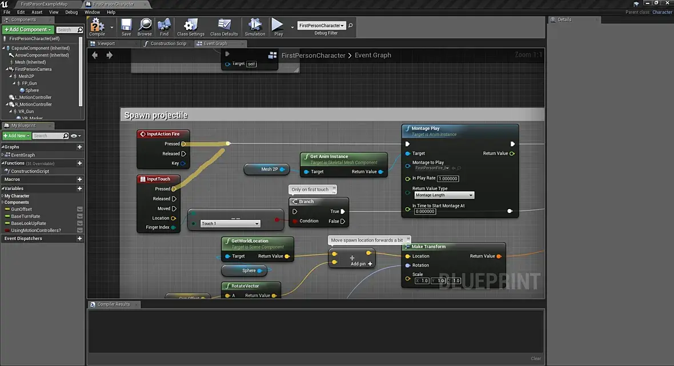Viewport: 674px width, 366px height.
Task: Start Simulation toolbar icon
Action: (255, 25)
